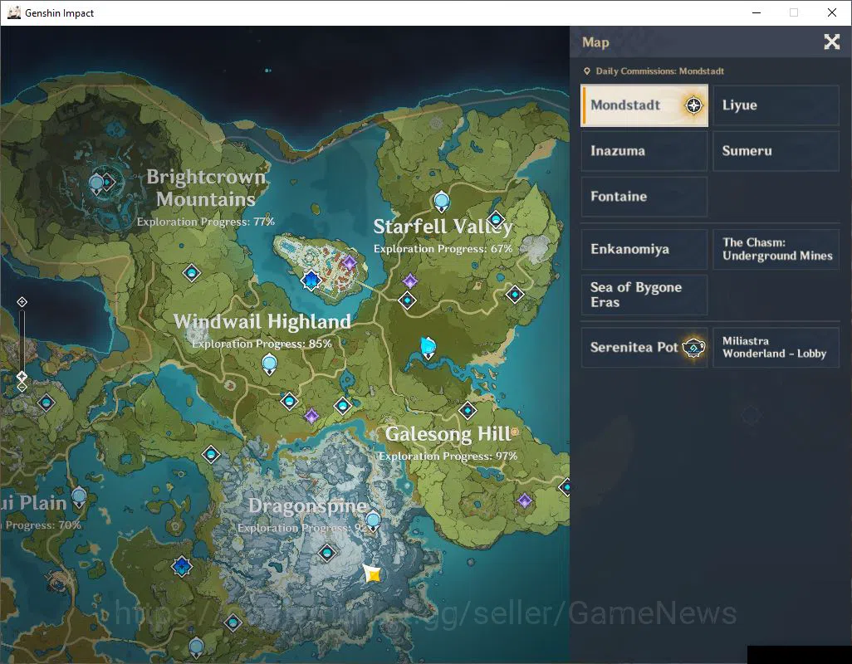Viewport: 852px width, 664px height.
Task: Click the Brightcrown Mountains region label
Action: [x=206, y=188]
